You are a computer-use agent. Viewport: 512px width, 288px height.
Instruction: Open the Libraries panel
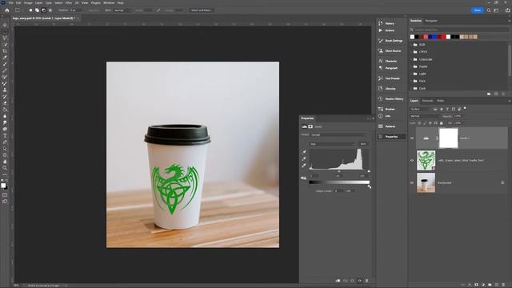pyautogui.click(x=391, y=89)
